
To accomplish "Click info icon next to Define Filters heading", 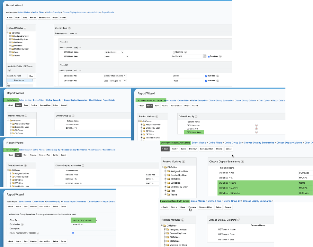I will 69,28.
